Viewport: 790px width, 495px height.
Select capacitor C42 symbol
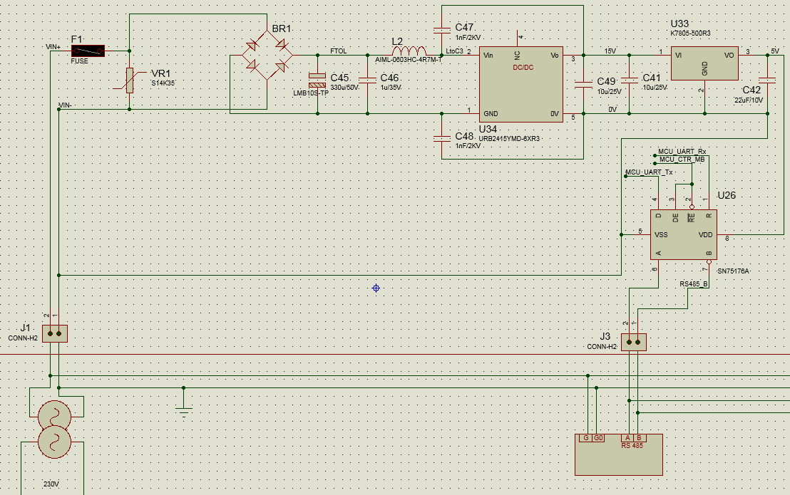pos(767,80)
